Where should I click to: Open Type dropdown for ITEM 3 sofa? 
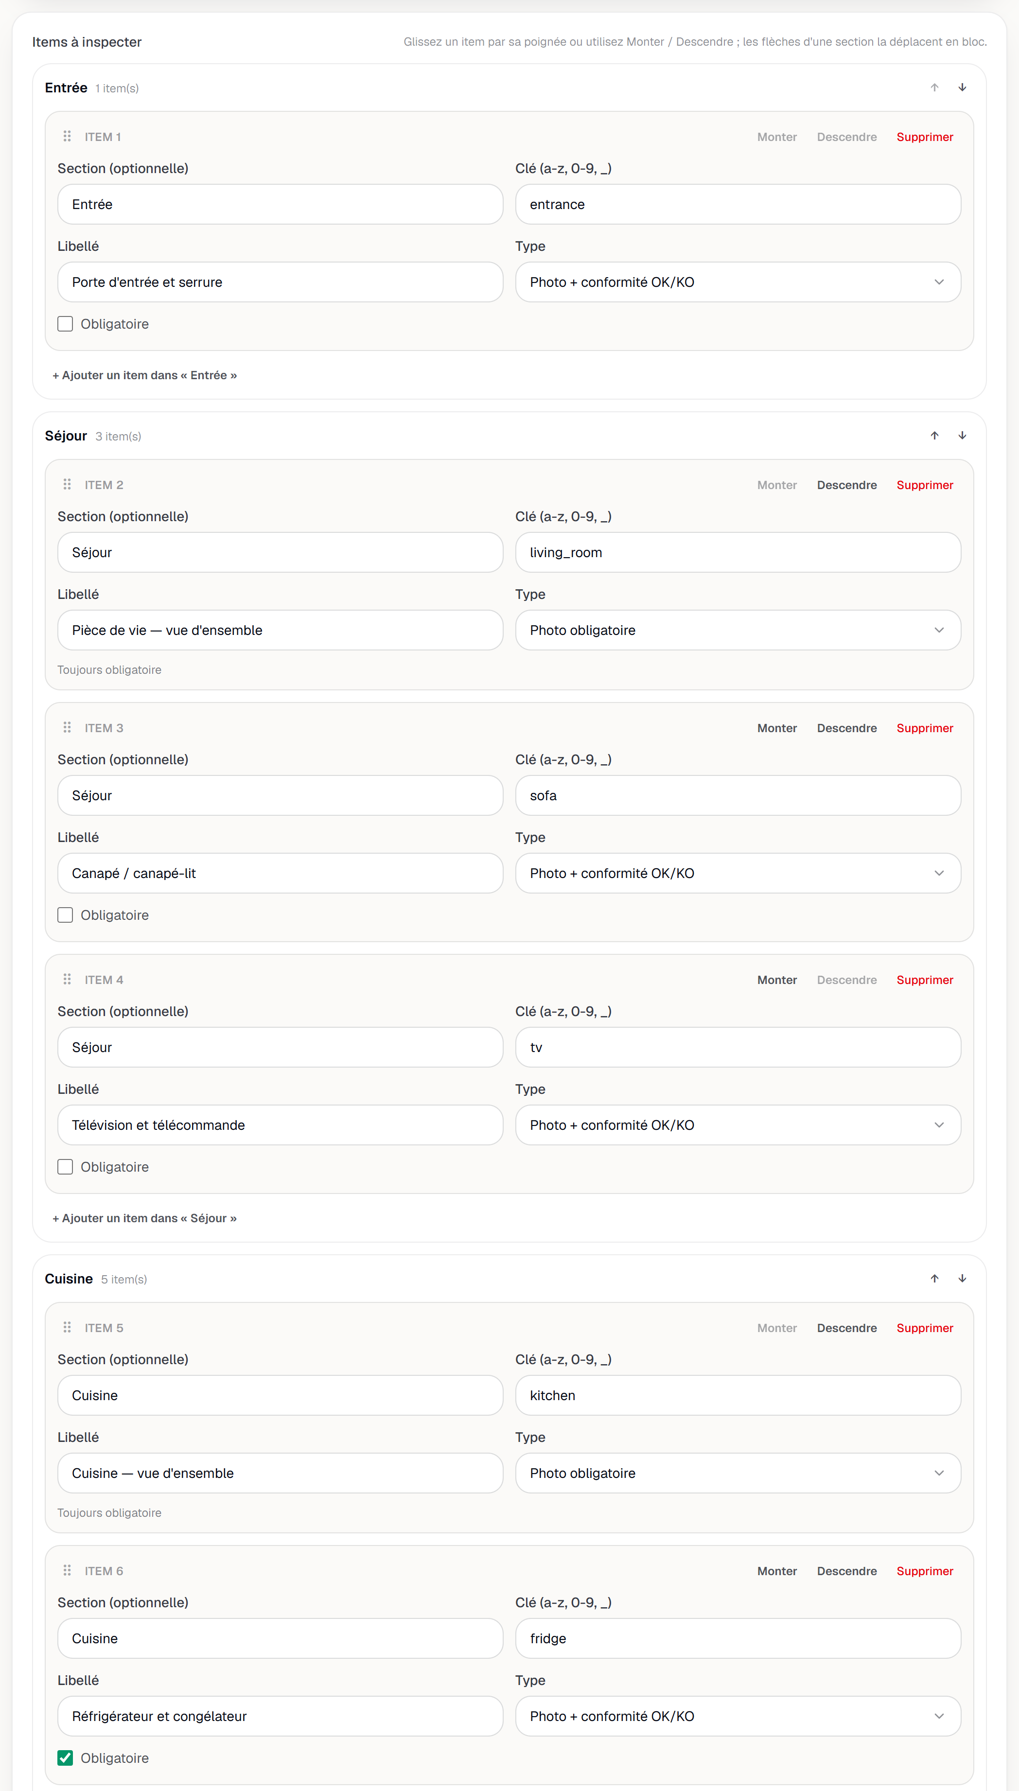738,873
